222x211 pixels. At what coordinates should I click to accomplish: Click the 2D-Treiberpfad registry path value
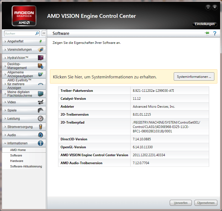coord(166,127)
